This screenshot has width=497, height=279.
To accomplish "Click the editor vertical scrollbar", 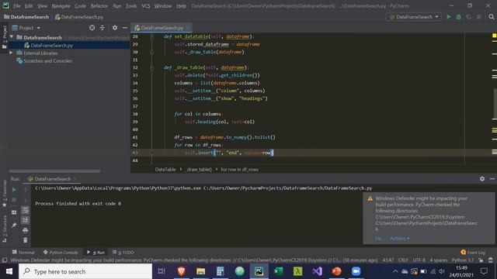I will [x=495, y=105].
